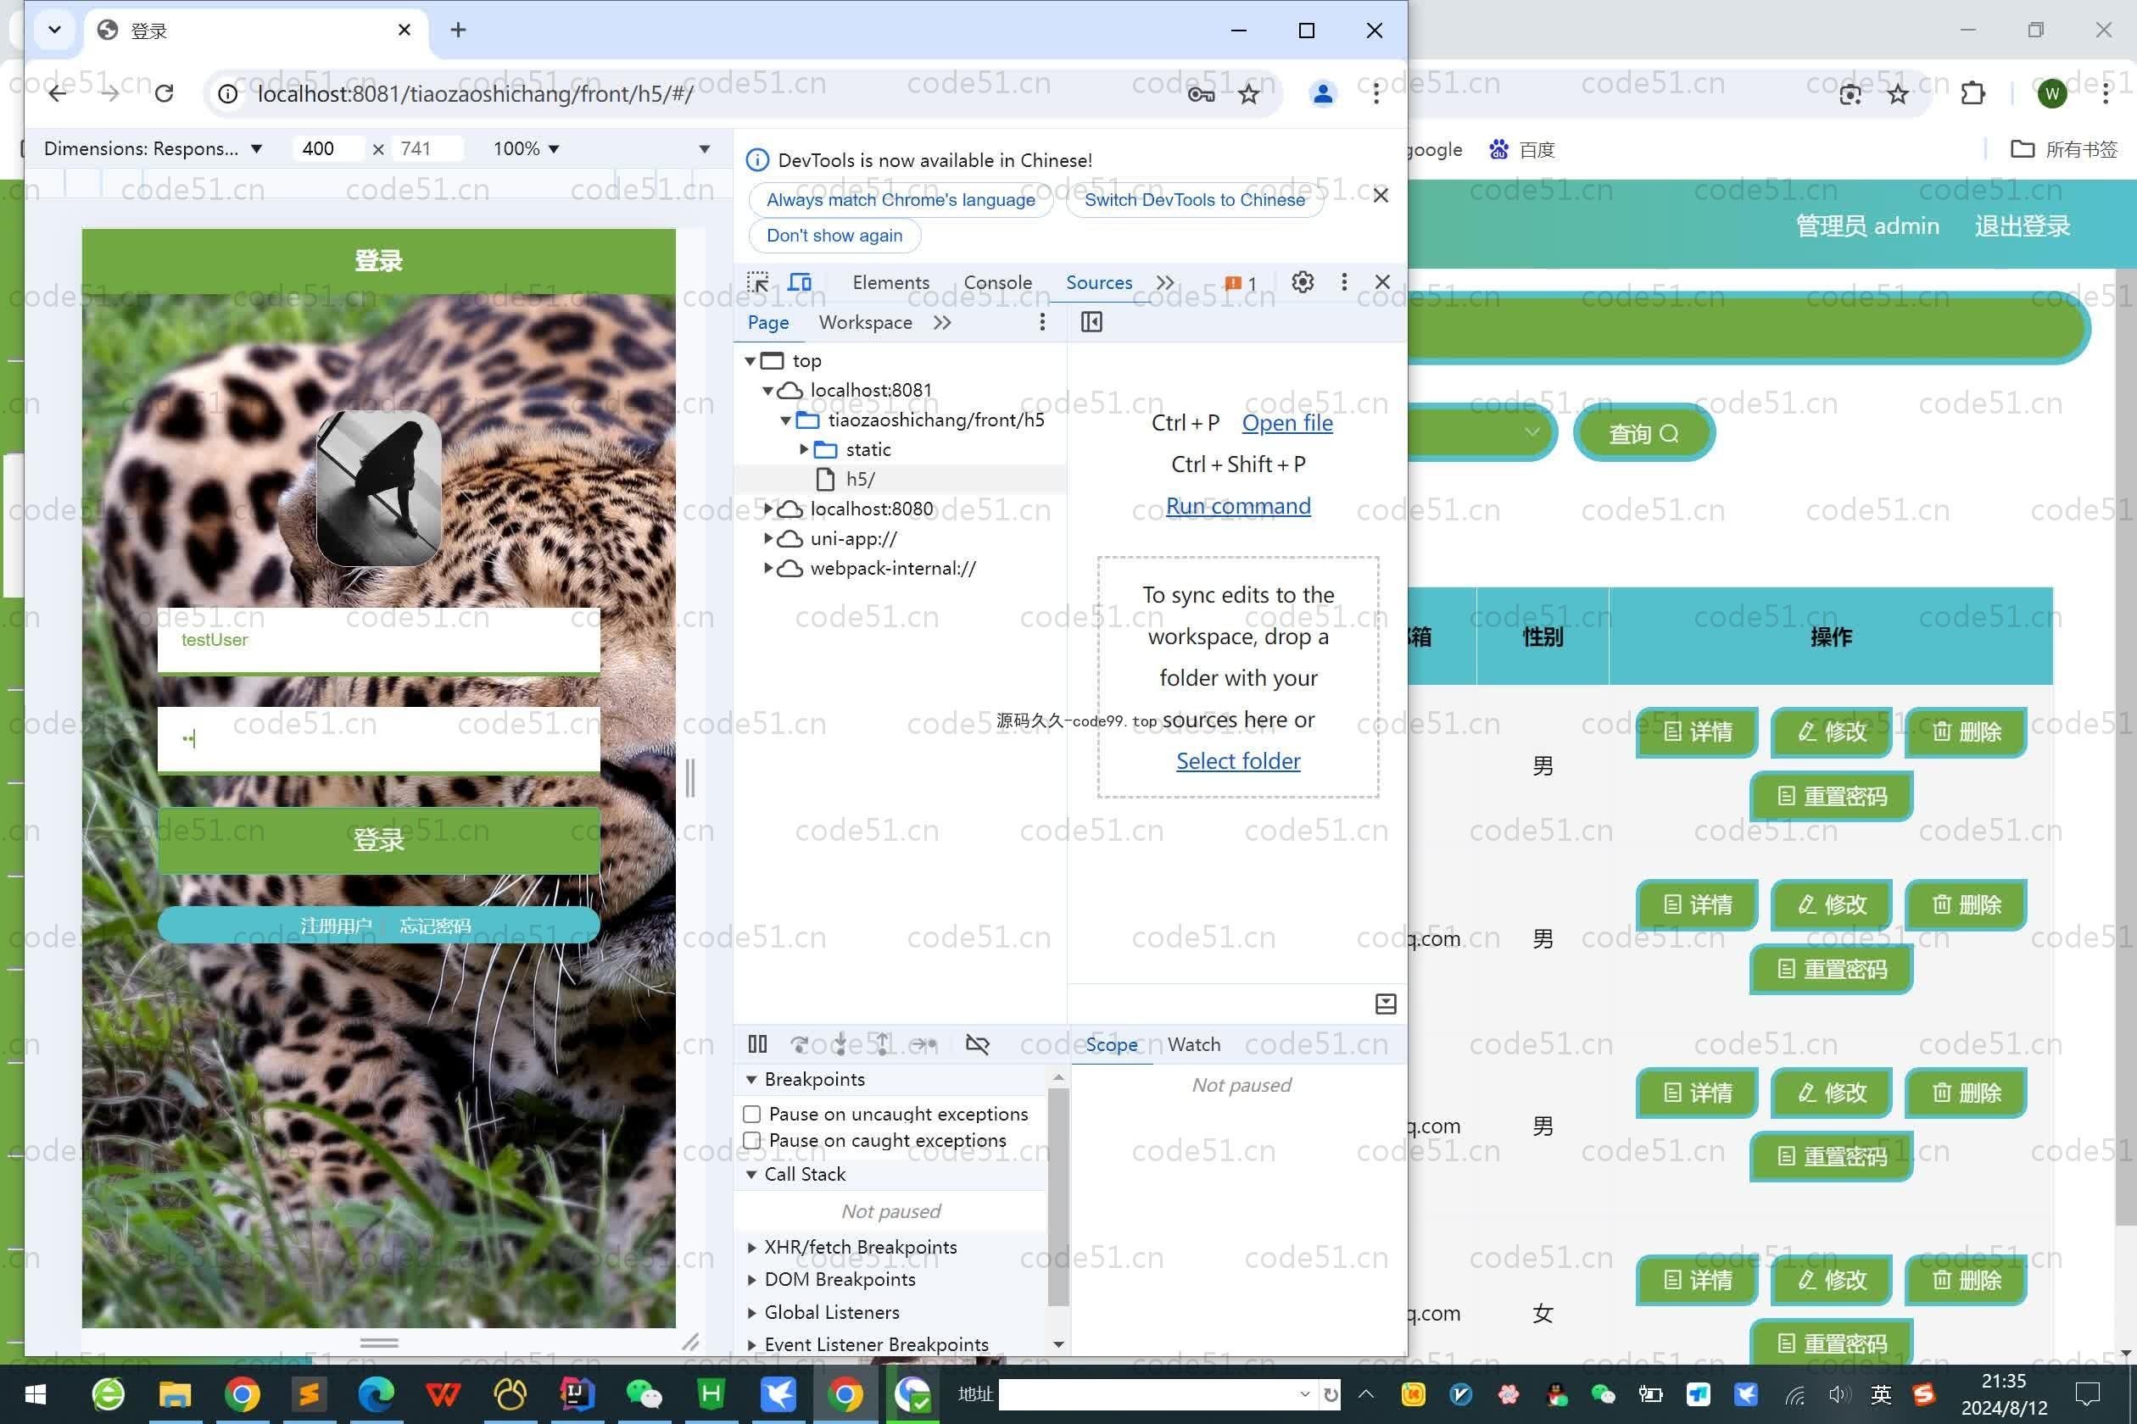Reload the login page
The height and width of the screenshot is (1424, 2137).
tap(164, 93)
